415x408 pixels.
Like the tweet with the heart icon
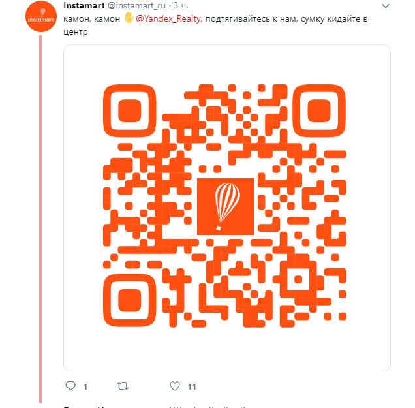click(175, 386)
